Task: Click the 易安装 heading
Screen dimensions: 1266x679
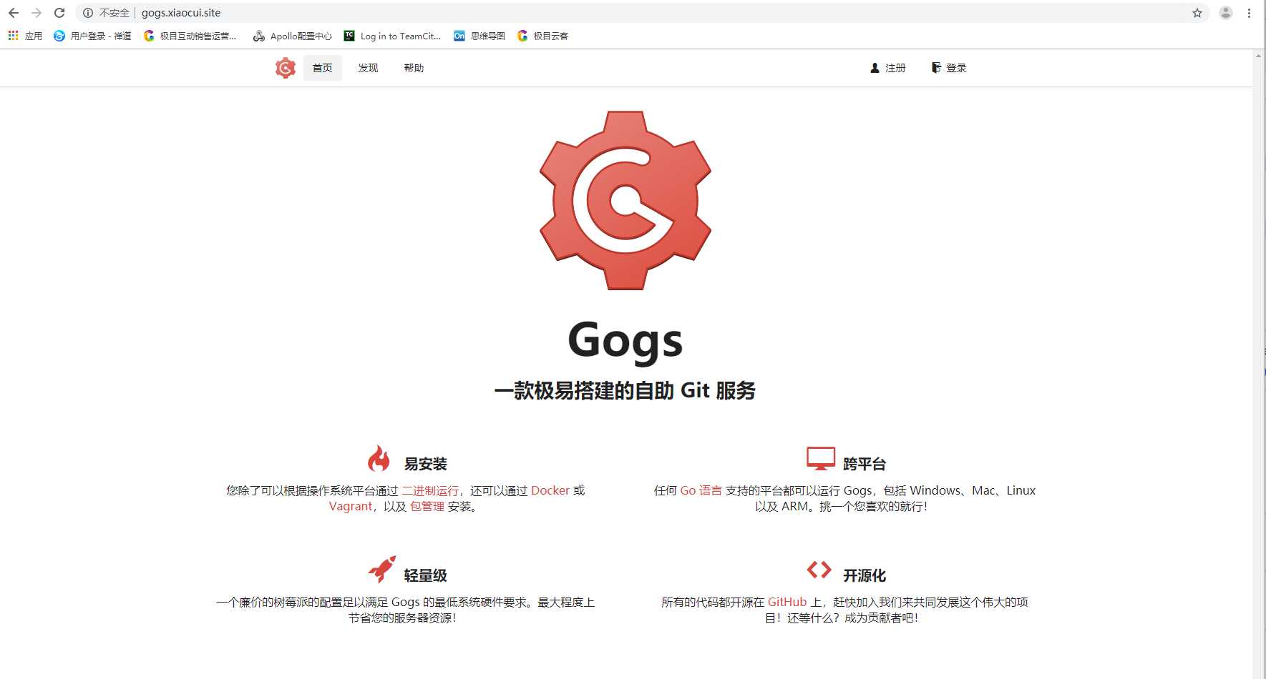Action: tap(425, 464)
